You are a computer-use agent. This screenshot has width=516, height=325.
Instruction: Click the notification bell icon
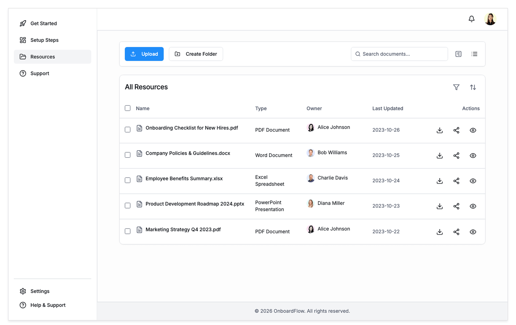[471, 19]
